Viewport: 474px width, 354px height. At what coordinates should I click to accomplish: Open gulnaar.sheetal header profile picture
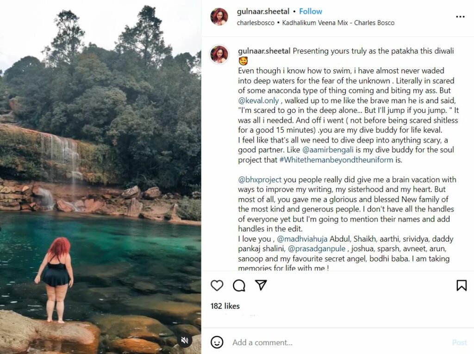tap(219, 17)
